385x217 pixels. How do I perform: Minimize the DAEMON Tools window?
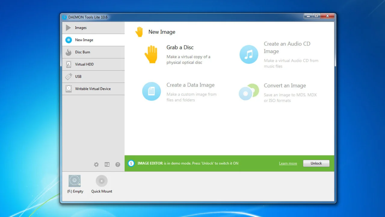point(308,16)
